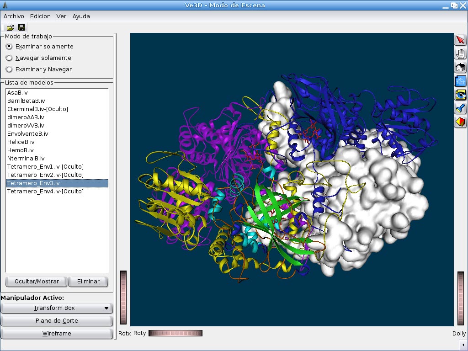
Task: Select the arrow pick tool
Action: pyautogui.click(x=461, y=40)
